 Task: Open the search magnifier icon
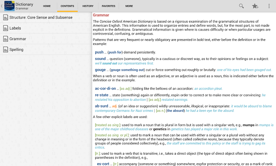pyautogui.click(x=241, y=6)
